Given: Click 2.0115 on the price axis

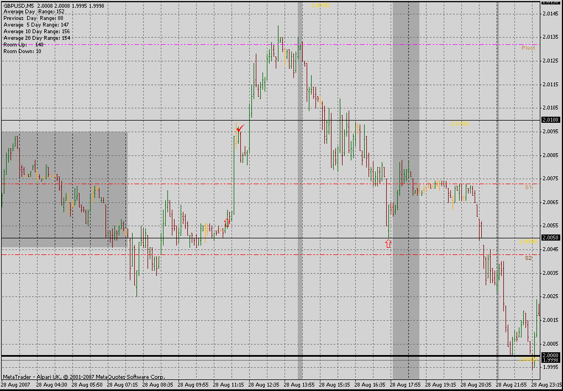Looking at the screenshot, I should click(x=551, y=85).
